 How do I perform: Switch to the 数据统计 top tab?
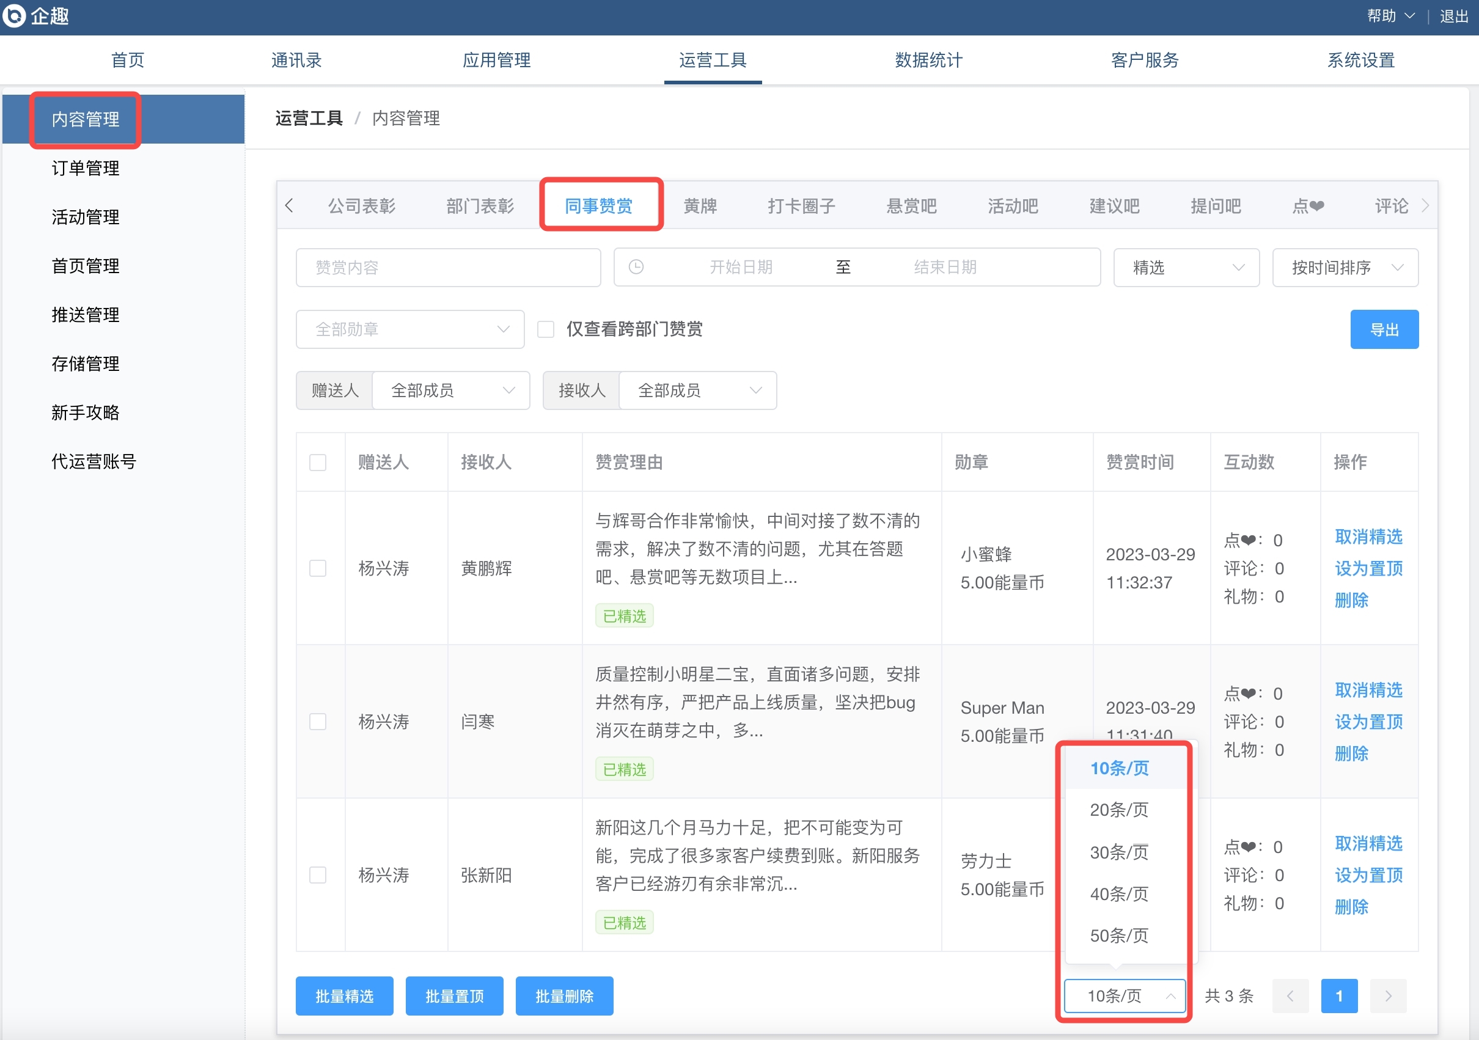pyautogui.click(x=928, y=60)
